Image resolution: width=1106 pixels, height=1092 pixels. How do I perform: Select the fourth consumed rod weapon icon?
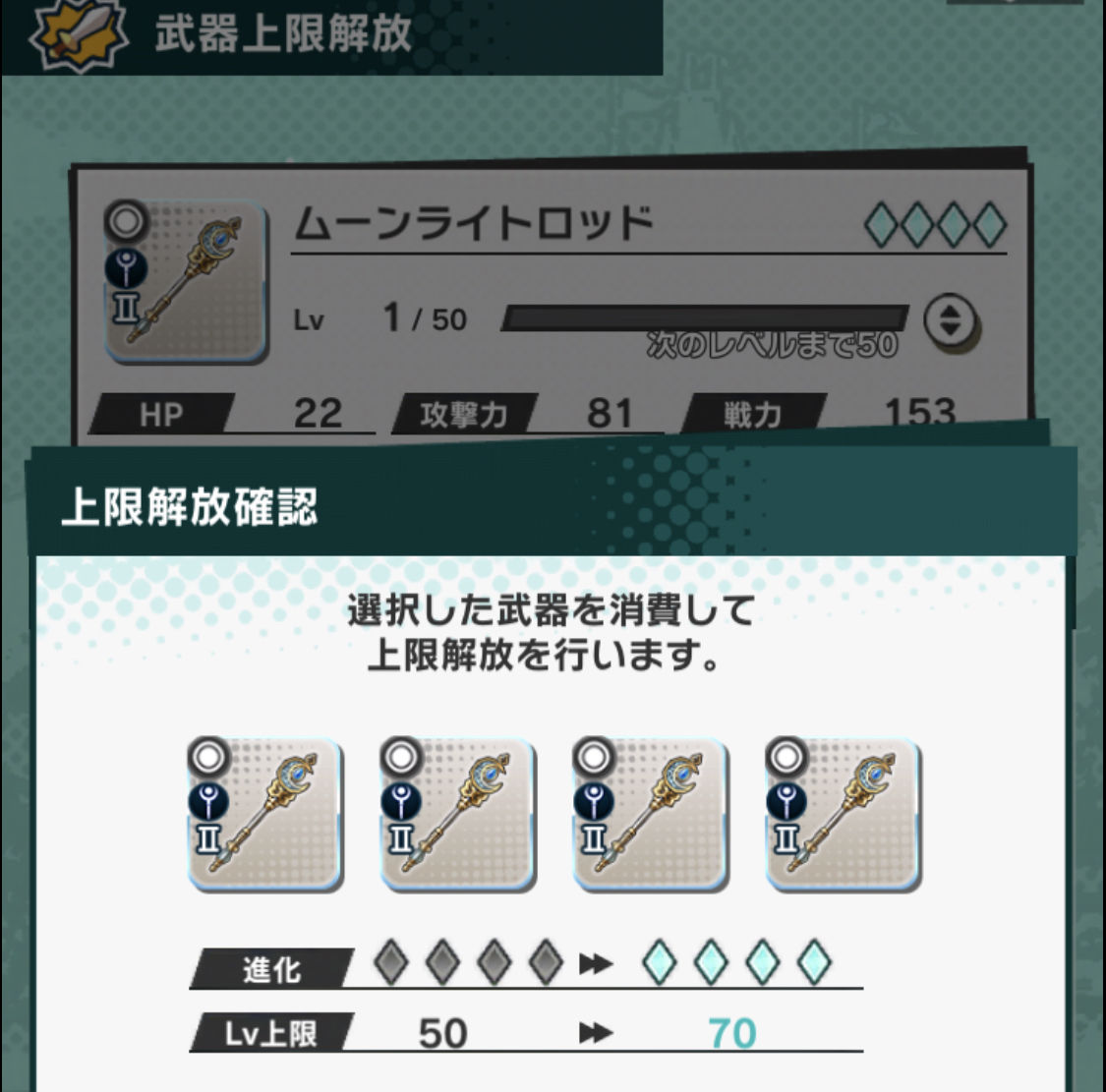[843, 815]
